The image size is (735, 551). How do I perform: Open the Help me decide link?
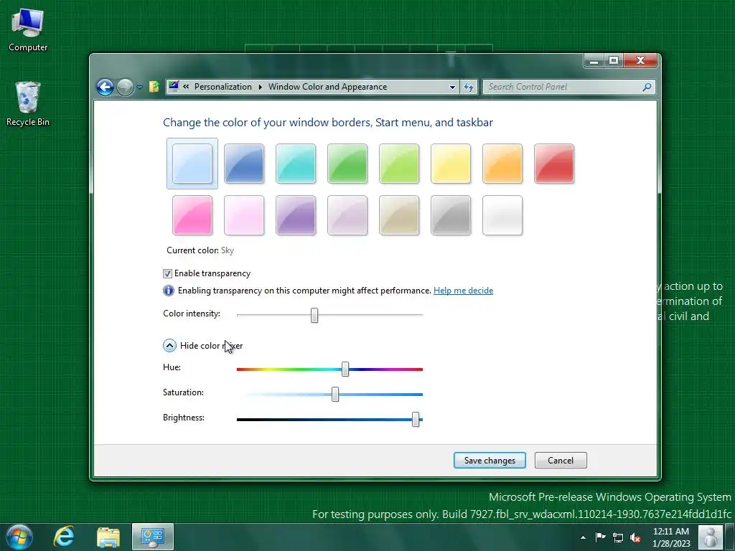(x=463, y=291)
